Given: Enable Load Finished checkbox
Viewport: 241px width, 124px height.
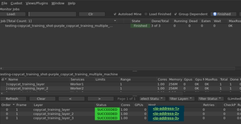Looking at the screenshot, I should click(146, 14).
